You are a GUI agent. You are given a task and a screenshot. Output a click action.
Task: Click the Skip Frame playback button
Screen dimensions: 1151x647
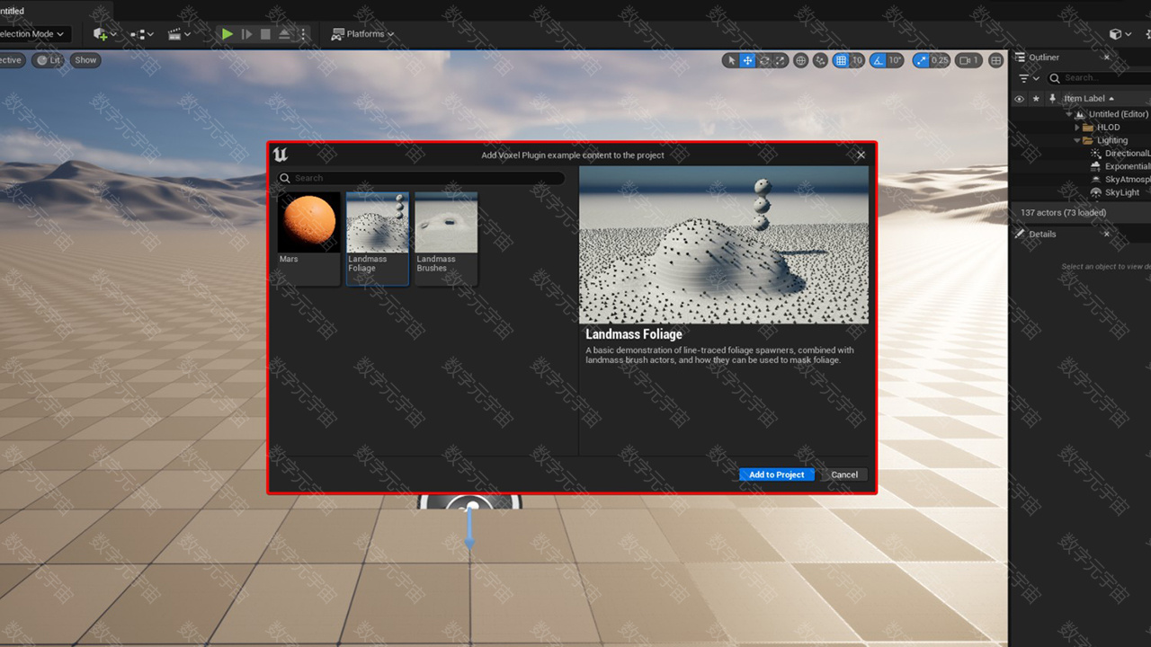[246, 34]
